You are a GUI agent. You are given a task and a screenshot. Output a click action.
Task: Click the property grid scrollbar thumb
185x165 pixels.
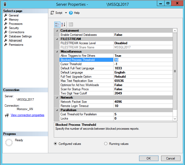click(x=175, y=71)
